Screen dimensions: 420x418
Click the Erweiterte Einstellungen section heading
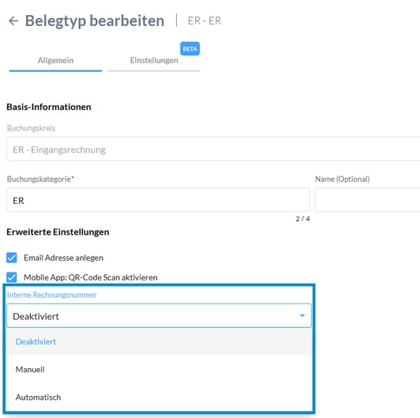(x=58, y=232)
